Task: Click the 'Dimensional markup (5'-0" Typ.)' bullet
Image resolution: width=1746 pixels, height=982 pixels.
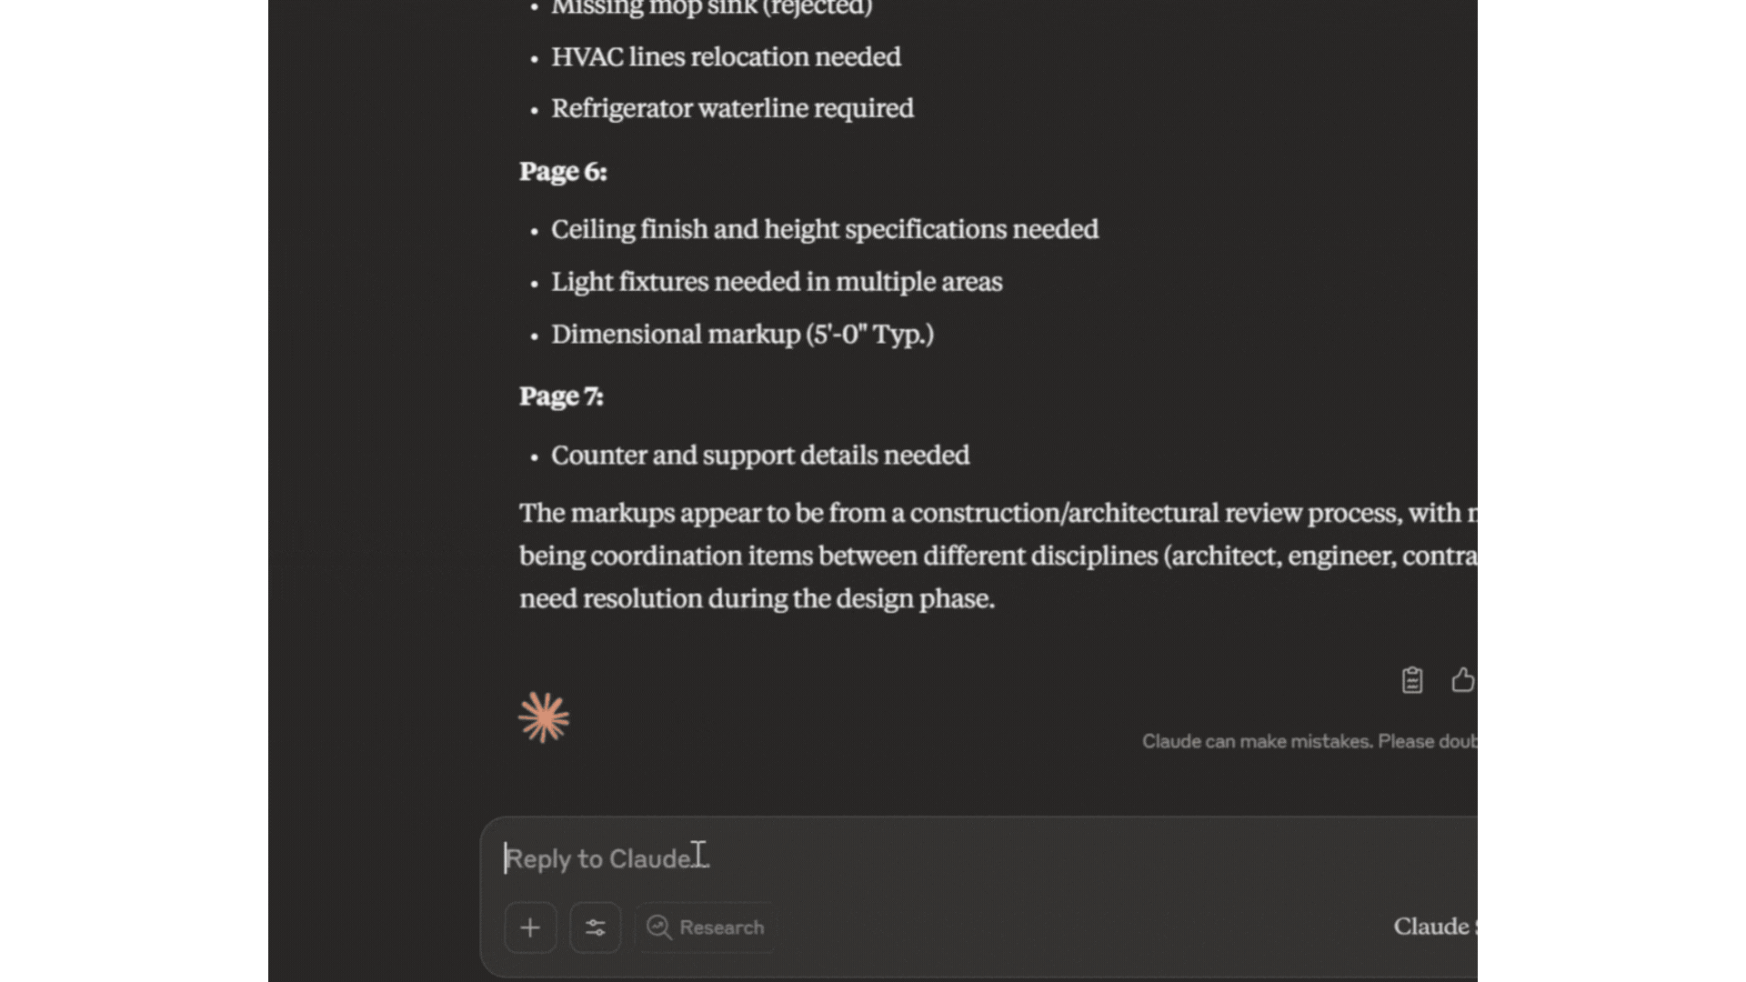Action: tap(742, 335)
